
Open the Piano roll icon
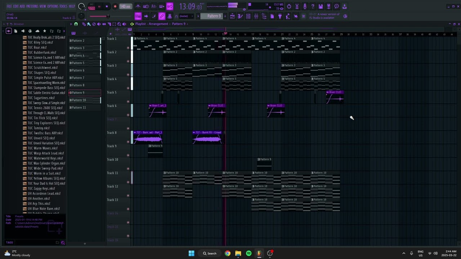coord(240,16)
